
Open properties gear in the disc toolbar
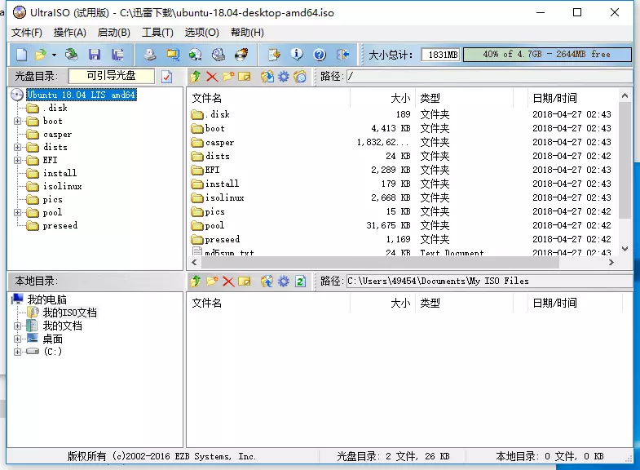(284, 77)
